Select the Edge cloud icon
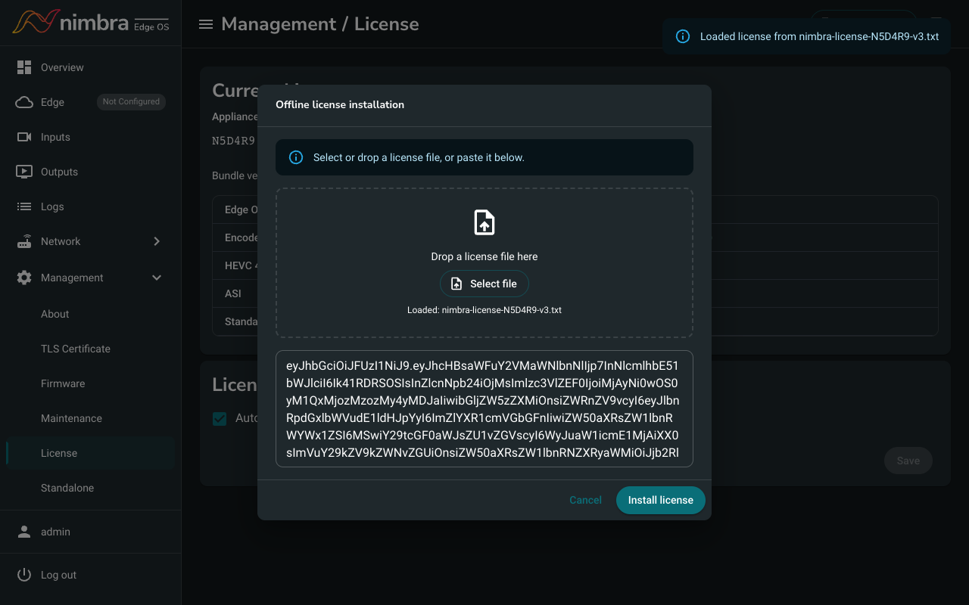The image size is (969, 605). pyautogui.click(x=24, y=102)
